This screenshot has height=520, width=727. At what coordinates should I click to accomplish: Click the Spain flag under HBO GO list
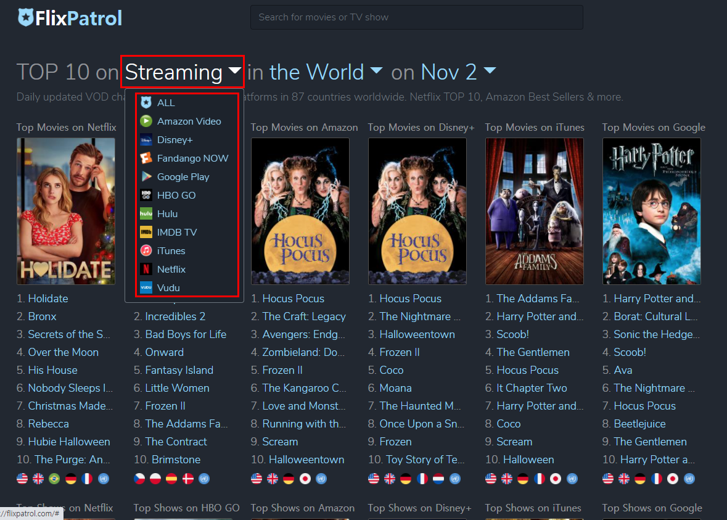171,479
